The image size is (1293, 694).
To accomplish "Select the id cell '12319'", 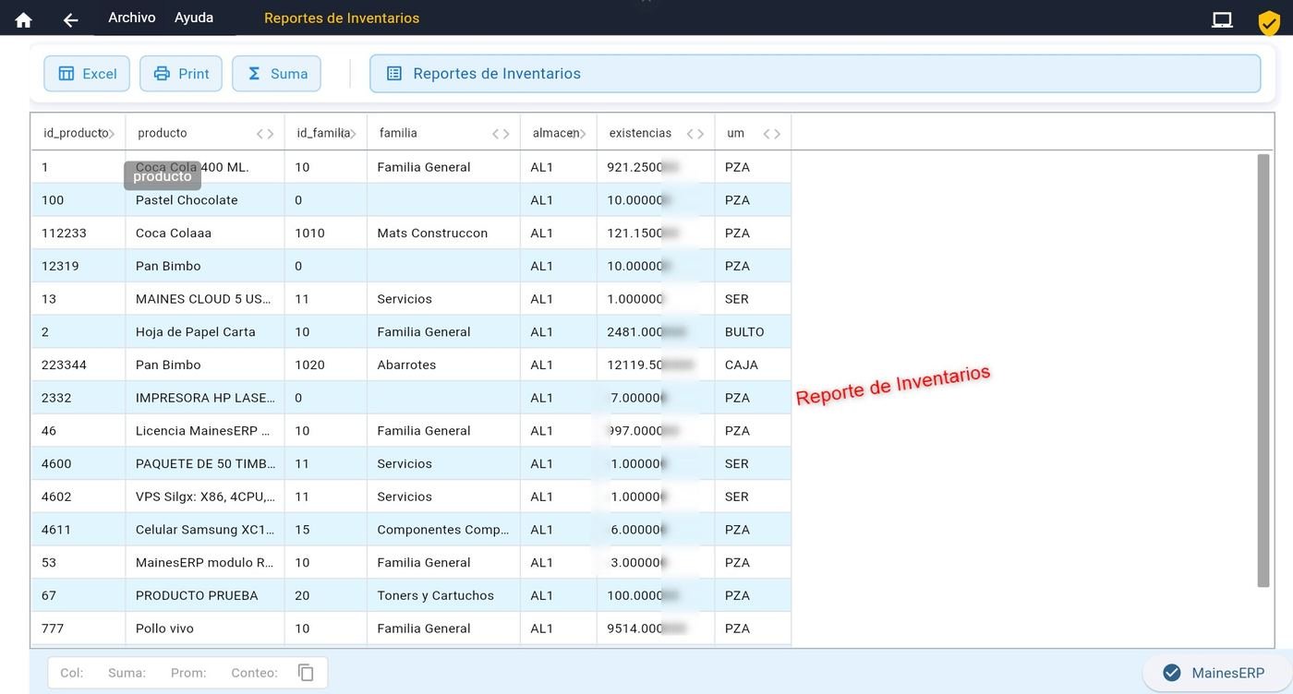I will (79, 267).
